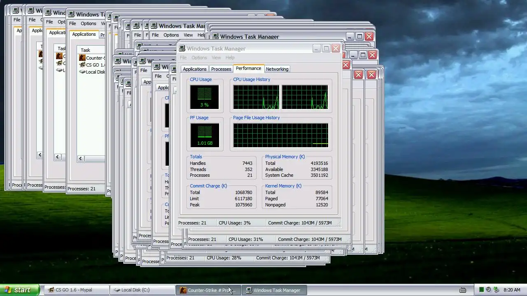Click the title icon of the 'Windows Task Manager' window behind the front window

point(216,37)
